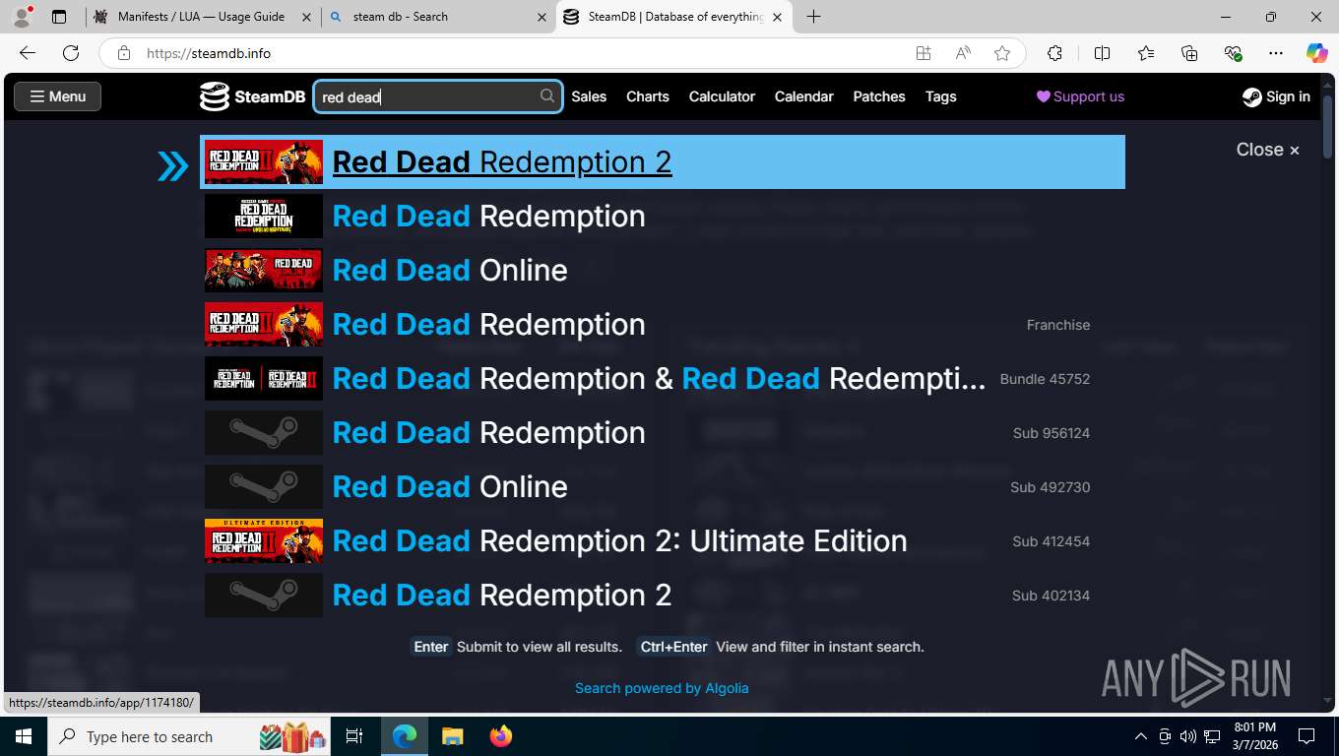The height and width of the screenshot is (756, 1339).
Task: Open Red Dead Redemption 2 thumbnail in first row
Action: 264,162
